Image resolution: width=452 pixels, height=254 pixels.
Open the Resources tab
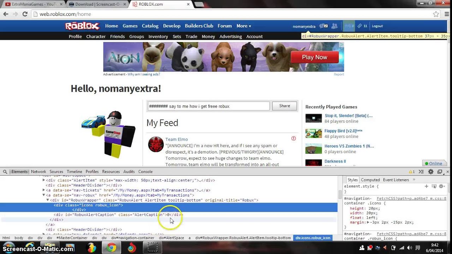(x=111, y=172)
